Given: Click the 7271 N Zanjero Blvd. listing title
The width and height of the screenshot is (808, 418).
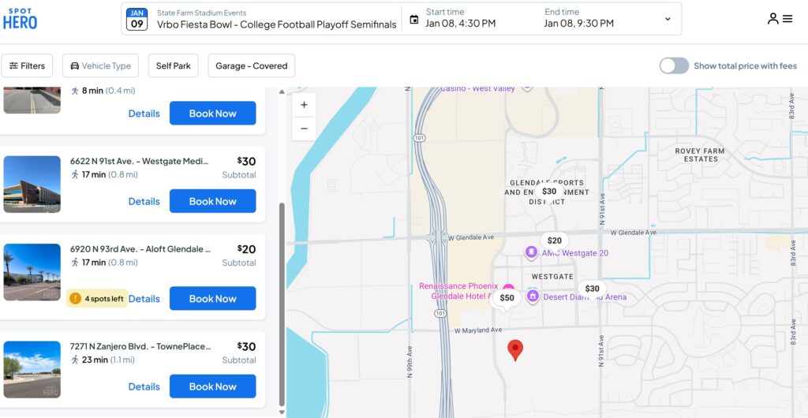Looking at the screenshot, I should [140, 346].
